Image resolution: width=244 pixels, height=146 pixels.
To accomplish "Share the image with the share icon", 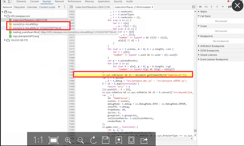I will 144,140.
